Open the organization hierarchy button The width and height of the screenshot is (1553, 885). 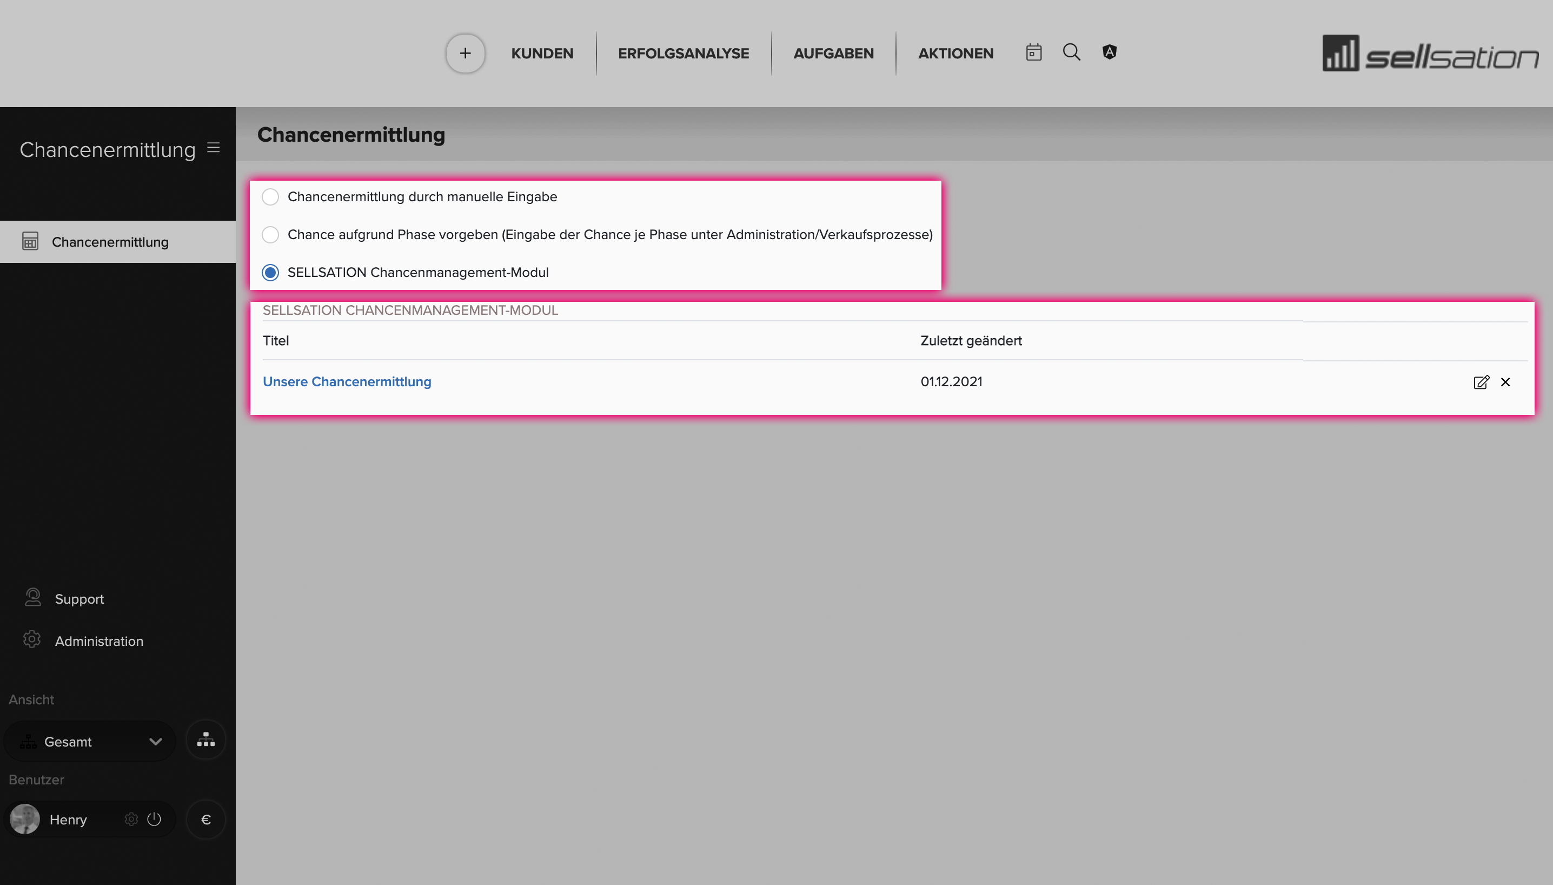(x=206, y=741)
